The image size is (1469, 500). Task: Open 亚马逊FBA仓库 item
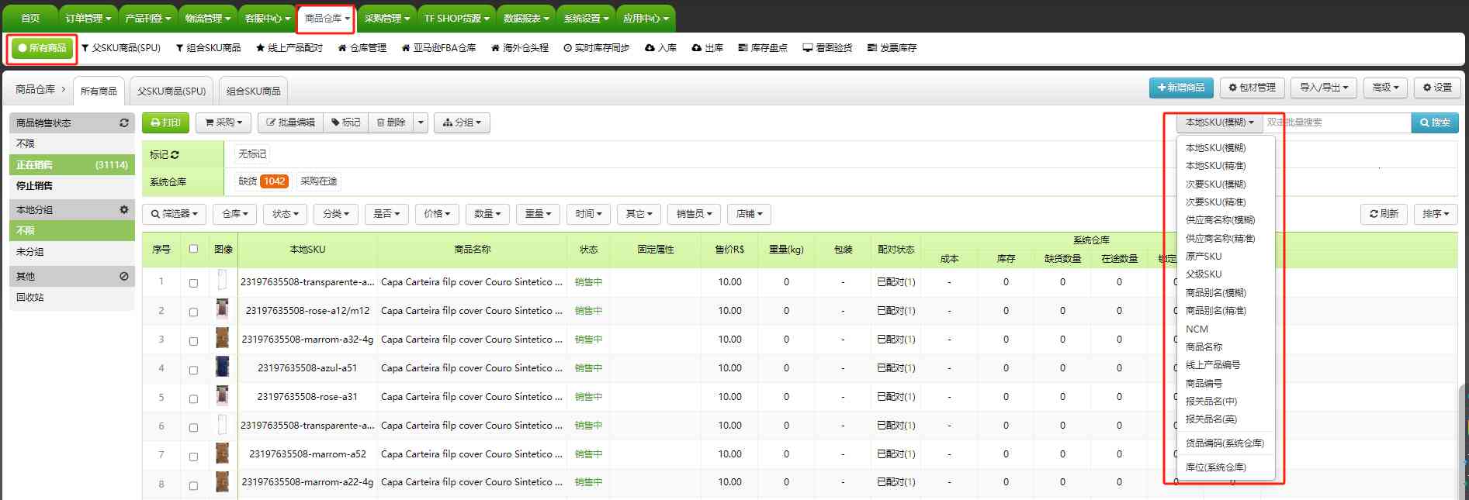[438, 48]
